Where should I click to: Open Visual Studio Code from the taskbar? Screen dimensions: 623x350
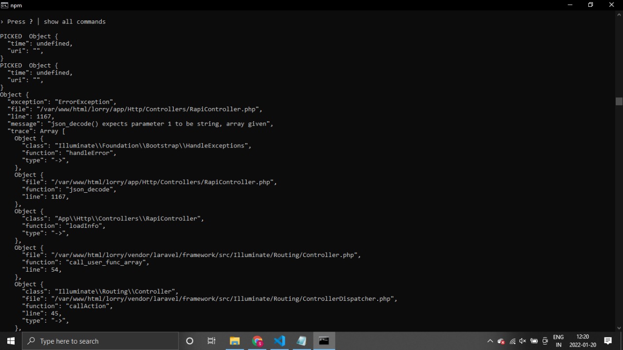(x=279, y=341)
